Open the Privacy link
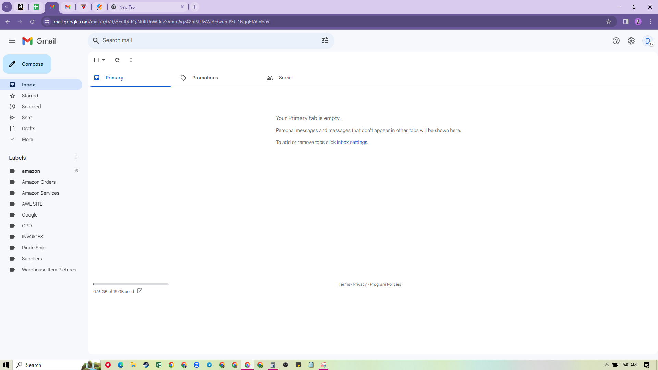Image resolution: width=658 pixels, height=370 pixels. [360, 284]
